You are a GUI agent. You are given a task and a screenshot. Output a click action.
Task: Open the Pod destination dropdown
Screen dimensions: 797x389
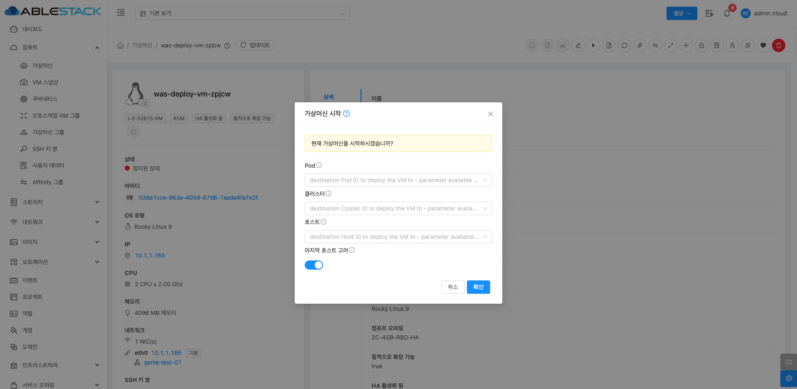(x=398, y=180)
